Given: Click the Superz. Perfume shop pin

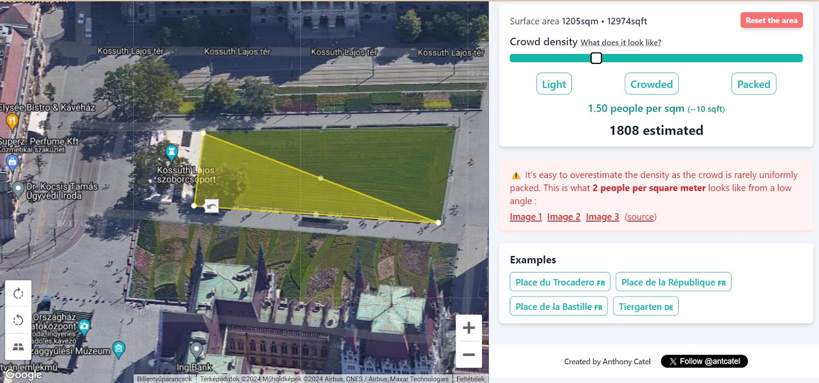Looking at the screenshot, I should click(12, 163).
